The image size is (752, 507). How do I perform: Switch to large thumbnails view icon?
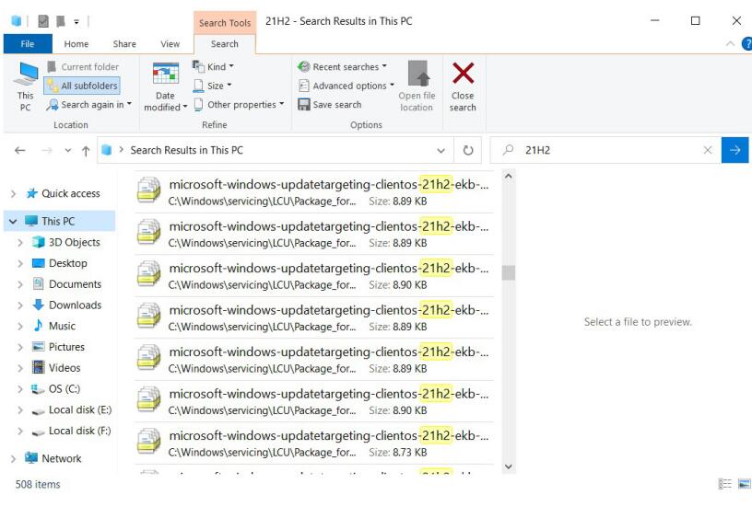[744, 484]
